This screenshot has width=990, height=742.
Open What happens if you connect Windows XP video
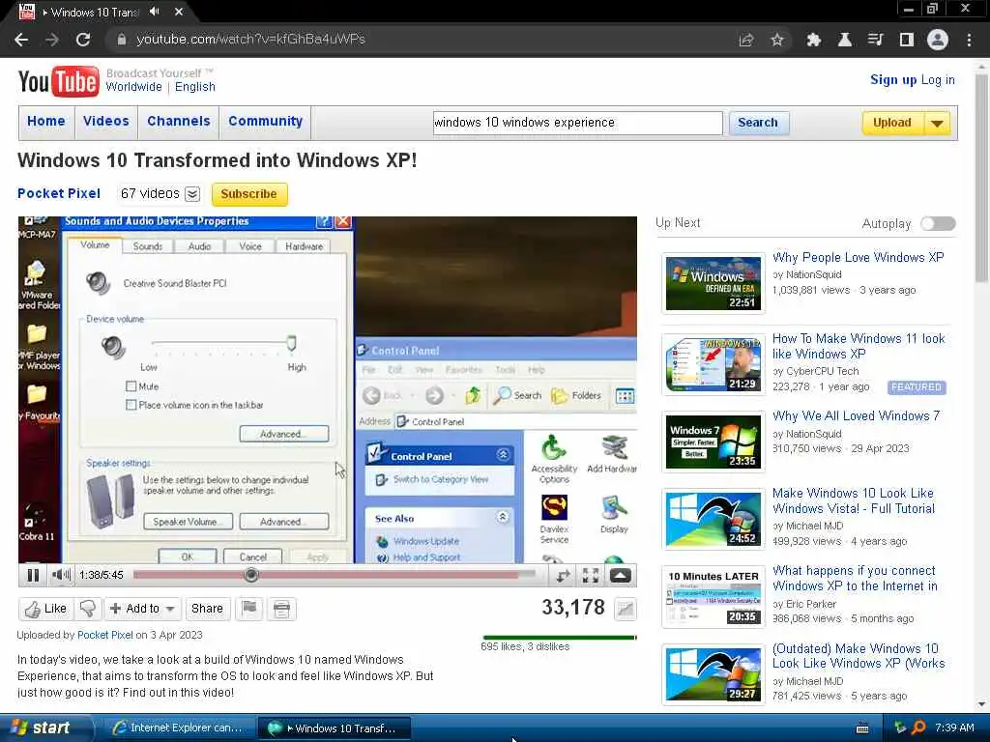[x=855, y=578]
